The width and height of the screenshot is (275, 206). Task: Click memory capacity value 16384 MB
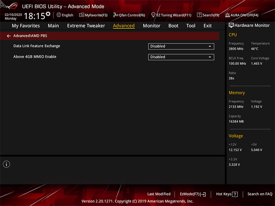pyautogui.click(x=236, y=121)
